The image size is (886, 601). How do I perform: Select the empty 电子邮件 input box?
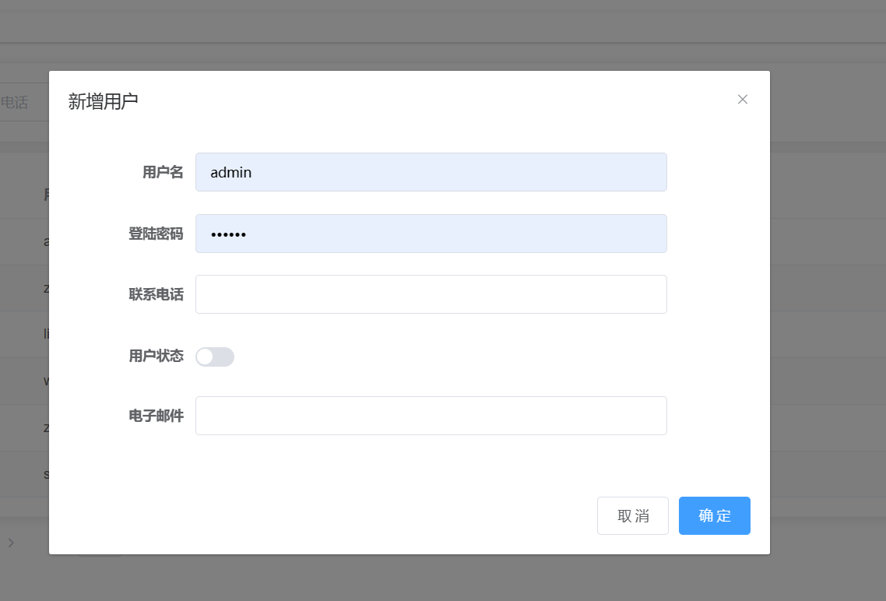click(431, 416)
